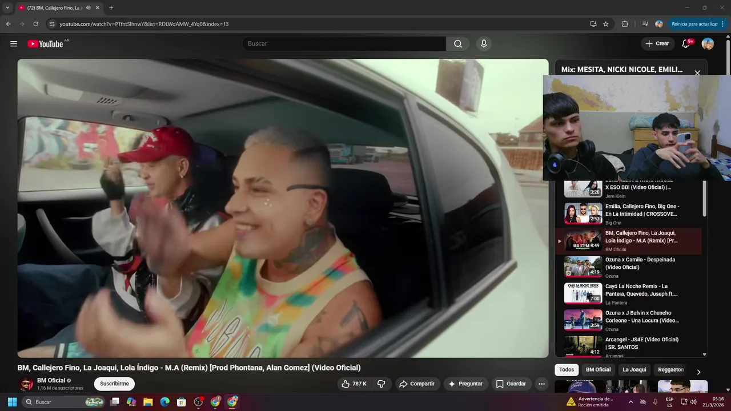Image resolution: width=731 pixels, height=411 pixels.
Task: Click the playlist panel scrollbar
Action: 704,200
